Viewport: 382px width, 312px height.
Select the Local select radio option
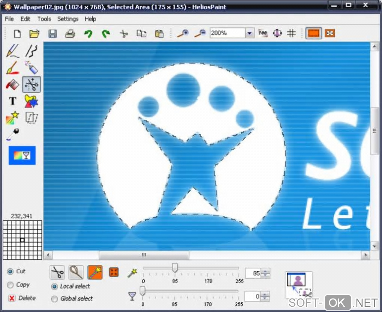pyautogui.click(x=55, y=287)
